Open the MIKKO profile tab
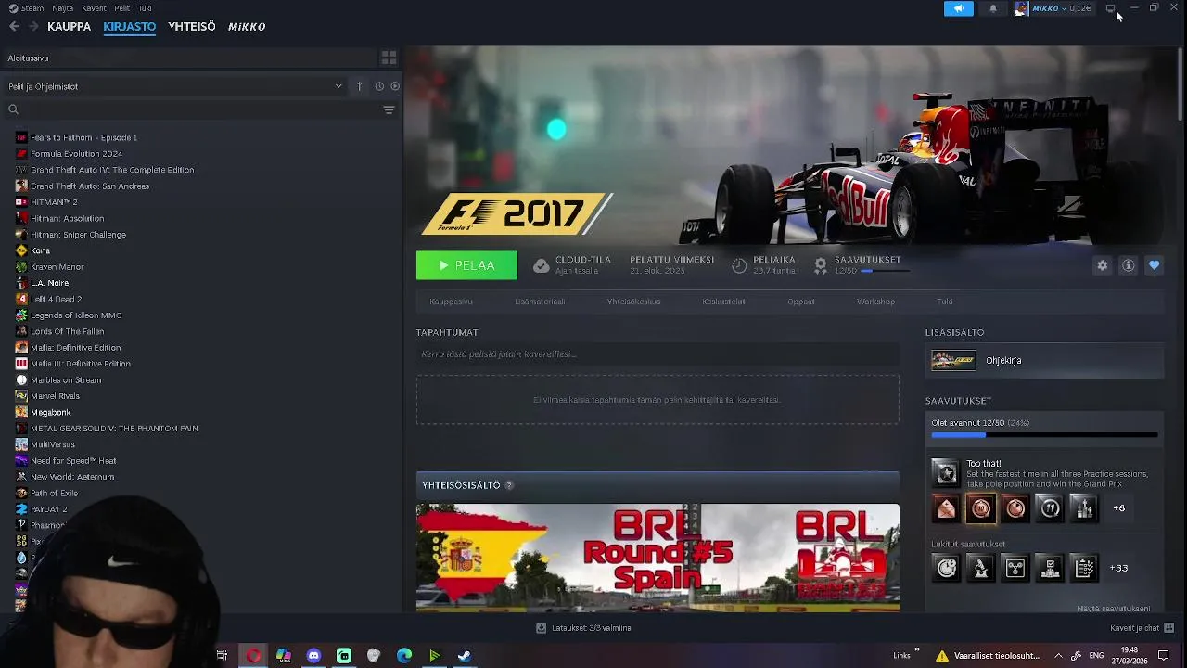 point(247,26)
